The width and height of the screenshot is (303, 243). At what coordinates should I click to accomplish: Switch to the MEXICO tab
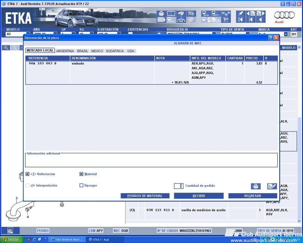(97, 51)
